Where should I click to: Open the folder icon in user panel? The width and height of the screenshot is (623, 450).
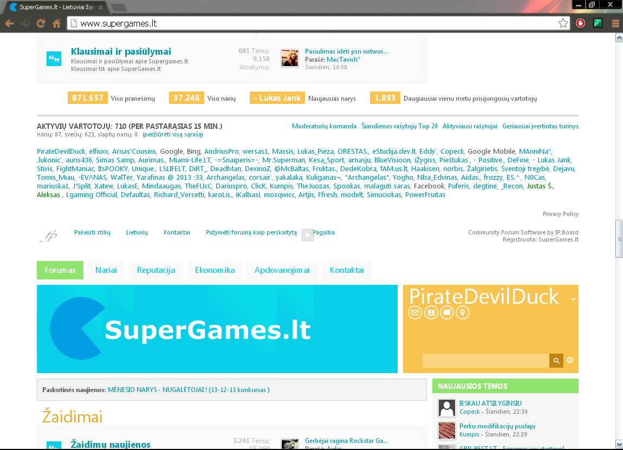(x=446, y=312)
